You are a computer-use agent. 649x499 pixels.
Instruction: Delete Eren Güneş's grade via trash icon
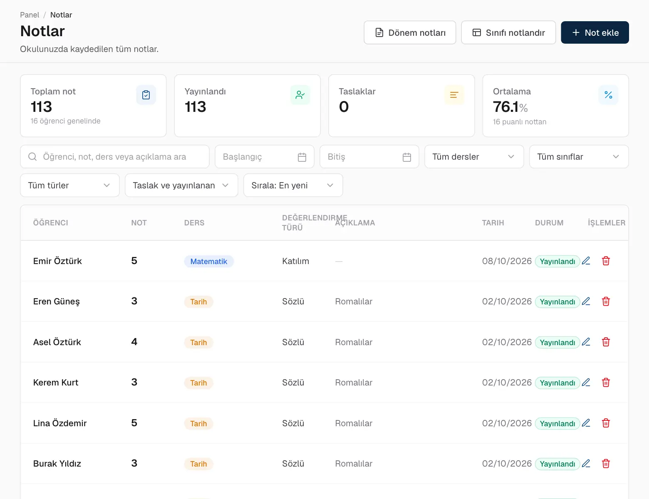pos(606,301)
